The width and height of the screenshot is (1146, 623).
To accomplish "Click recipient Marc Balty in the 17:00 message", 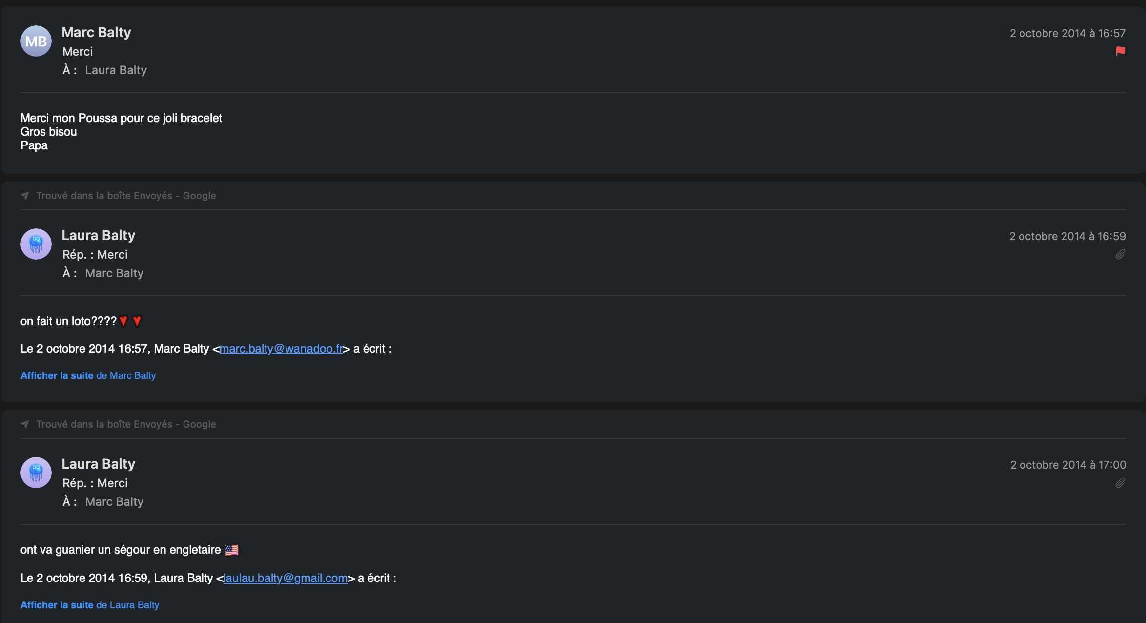I will click(114, 502).
